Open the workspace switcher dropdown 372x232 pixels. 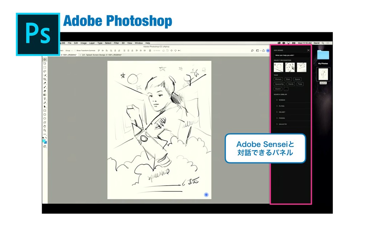(258, 50)
